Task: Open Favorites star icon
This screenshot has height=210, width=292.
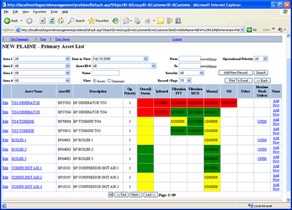Action: [91, 21]
